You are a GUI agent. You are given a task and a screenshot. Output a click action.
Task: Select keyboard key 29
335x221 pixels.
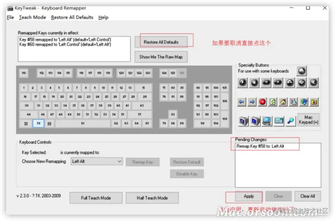145,97
